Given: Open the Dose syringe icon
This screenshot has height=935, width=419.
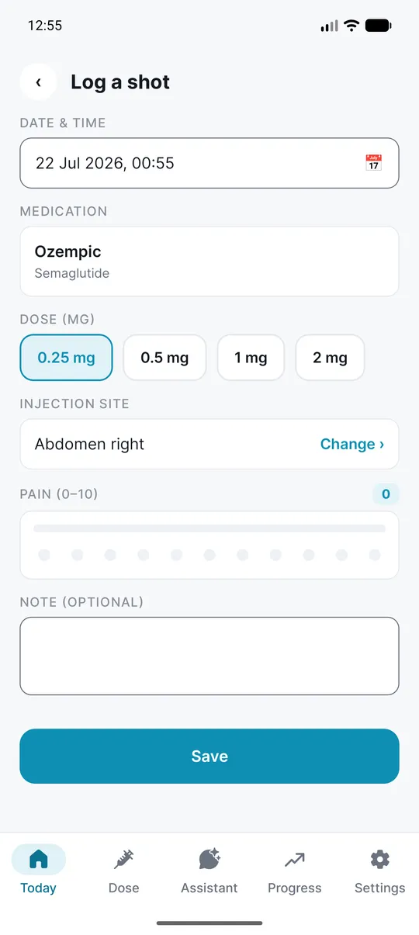Looking at the screenshot, I should point(123,859).
